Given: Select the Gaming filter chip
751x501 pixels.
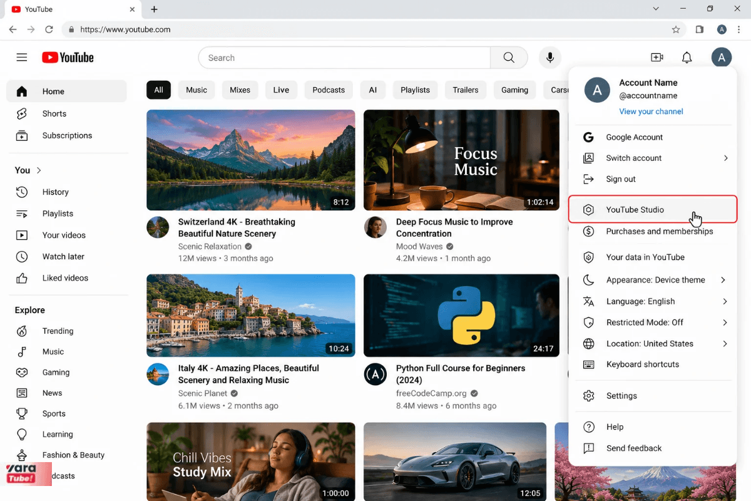Looking at the screenshot, I should point(514,90).
